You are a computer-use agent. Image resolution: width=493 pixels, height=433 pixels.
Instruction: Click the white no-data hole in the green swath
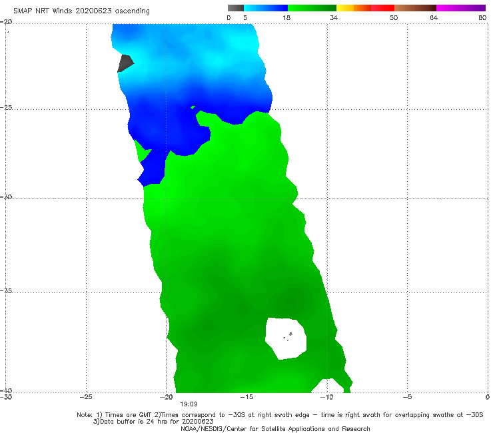286,338
